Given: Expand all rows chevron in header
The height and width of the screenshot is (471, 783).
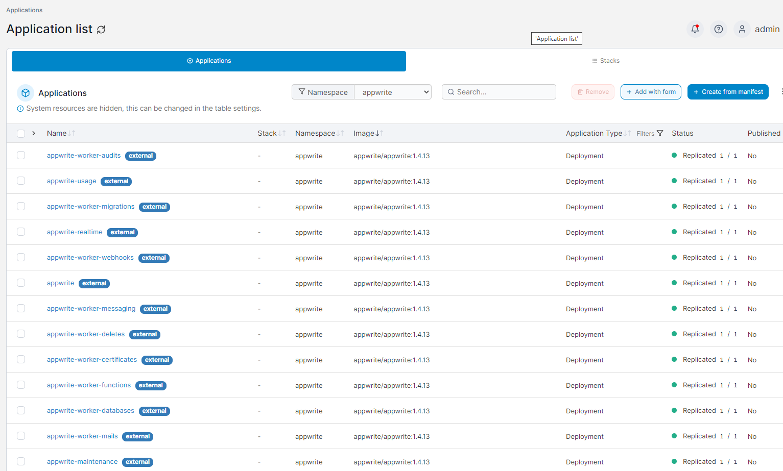Looking at the screenshot, I should pos(34,133).
